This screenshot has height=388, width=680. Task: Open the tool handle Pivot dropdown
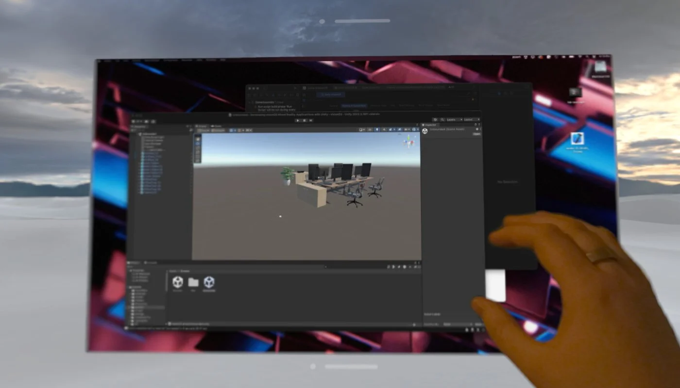[x=205, y=130]
